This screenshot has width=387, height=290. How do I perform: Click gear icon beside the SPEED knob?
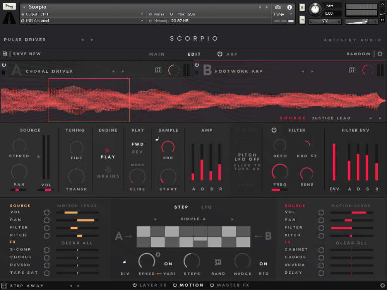click(158, 254)
